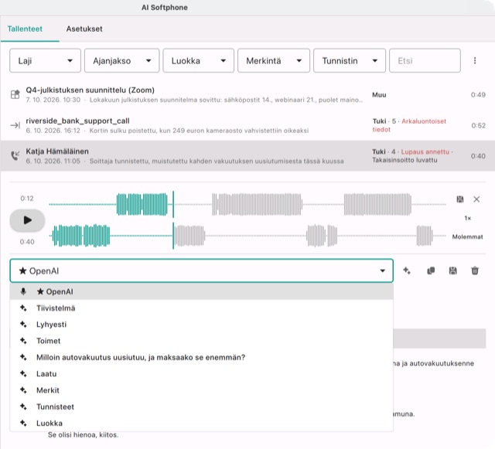This screenshot has width=495, height=449.
Task: Change the 1× playback speed
Action: (467, 218)
